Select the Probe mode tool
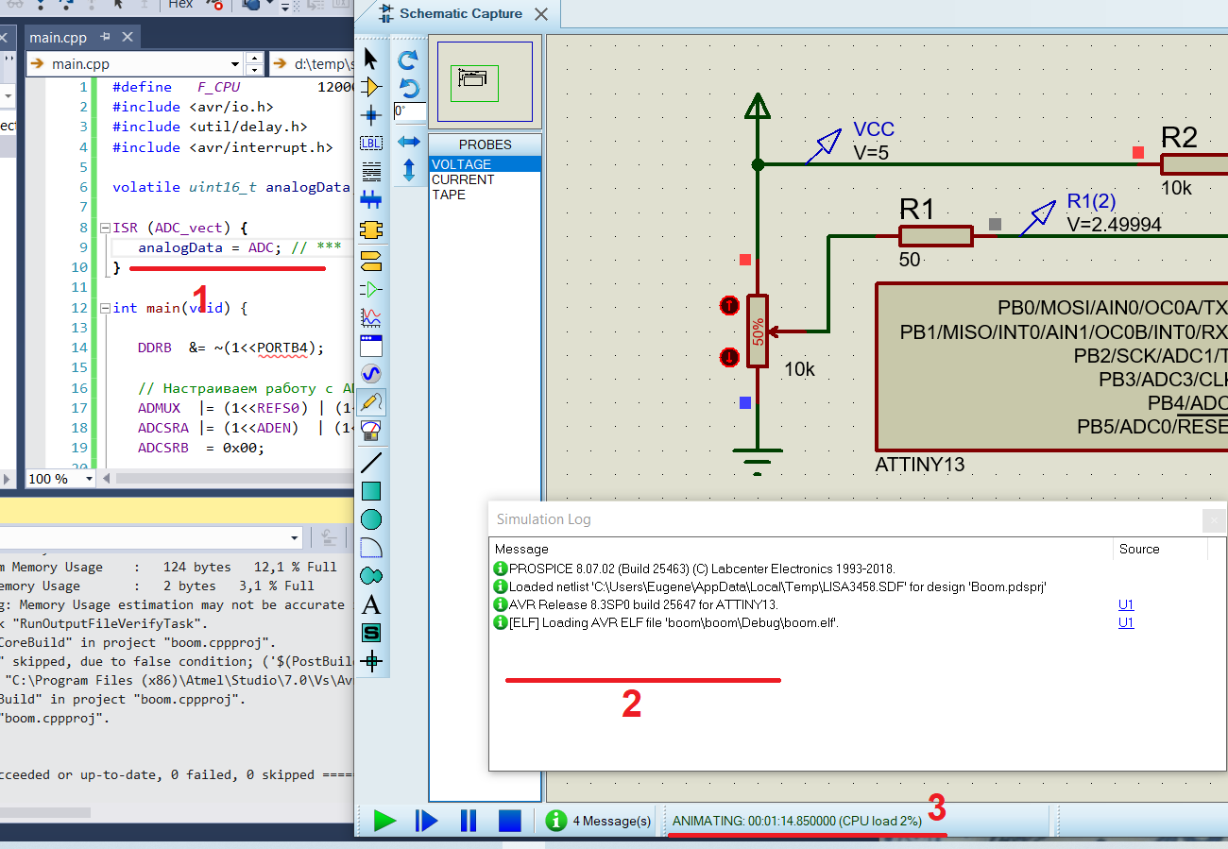1228x849 pixels. click(x=371, y=401)
